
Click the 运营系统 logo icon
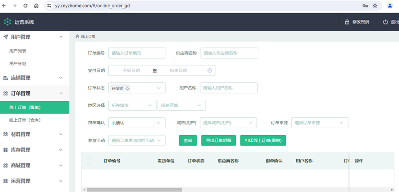pyautogui.click(x=7, y=22)
